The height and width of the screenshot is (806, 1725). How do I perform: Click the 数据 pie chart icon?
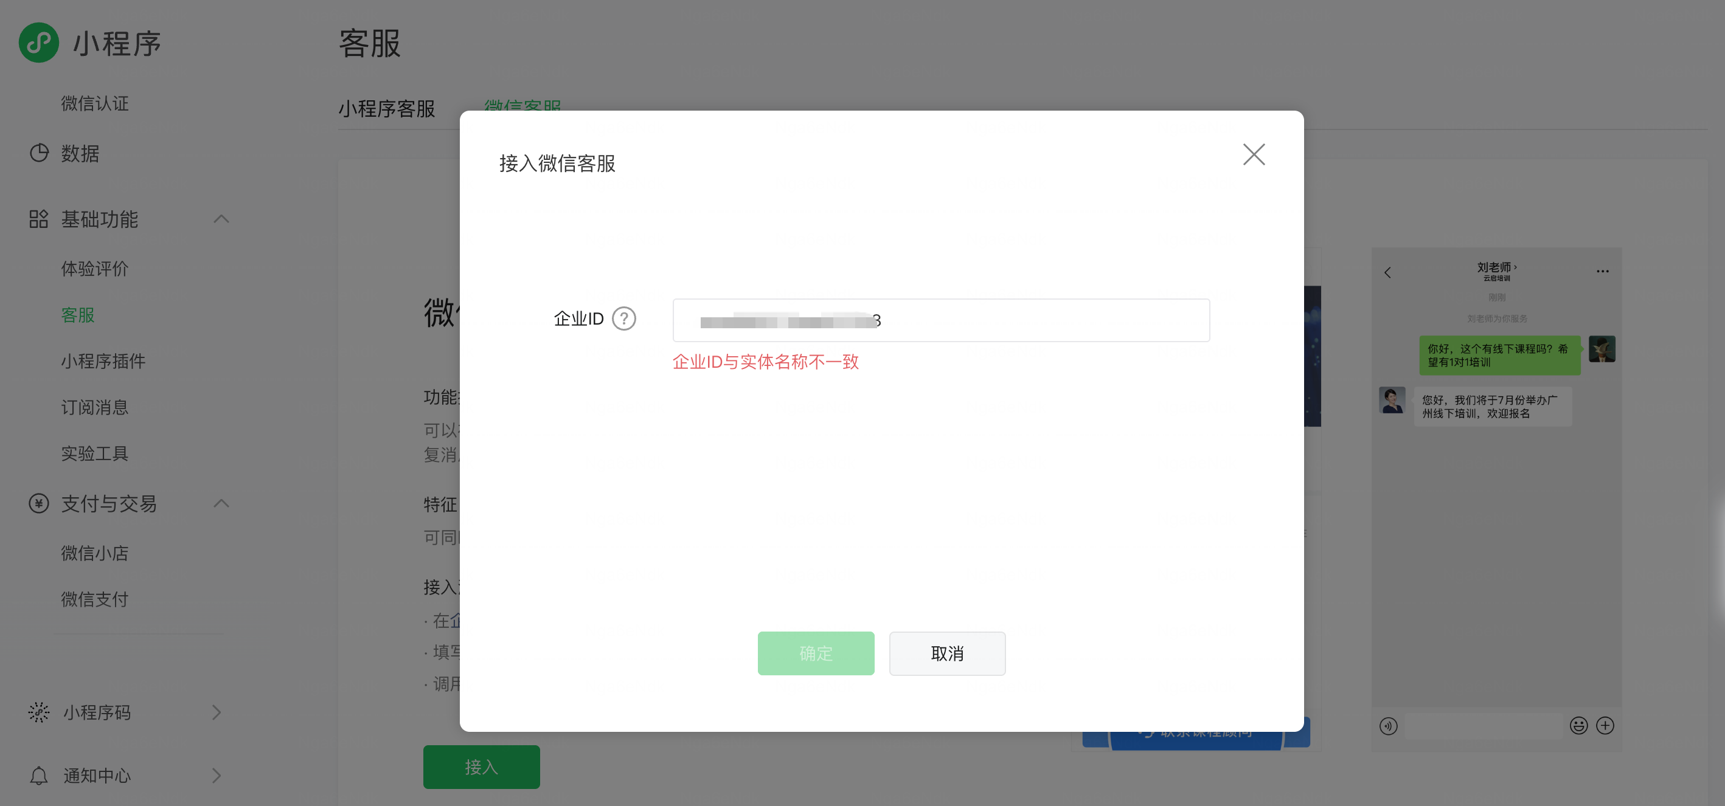39,153
